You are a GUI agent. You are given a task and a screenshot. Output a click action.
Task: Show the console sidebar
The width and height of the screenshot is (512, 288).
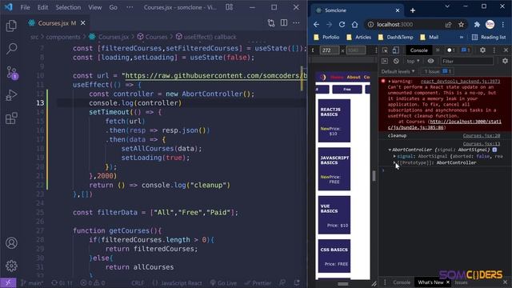click(x=384, y=61)
